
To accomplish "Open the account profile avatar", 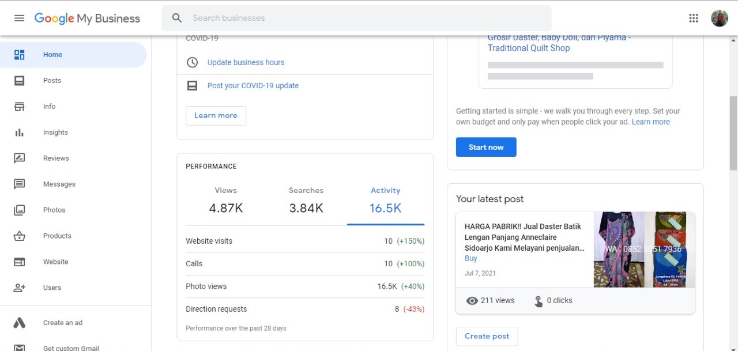I will (720, 18).
